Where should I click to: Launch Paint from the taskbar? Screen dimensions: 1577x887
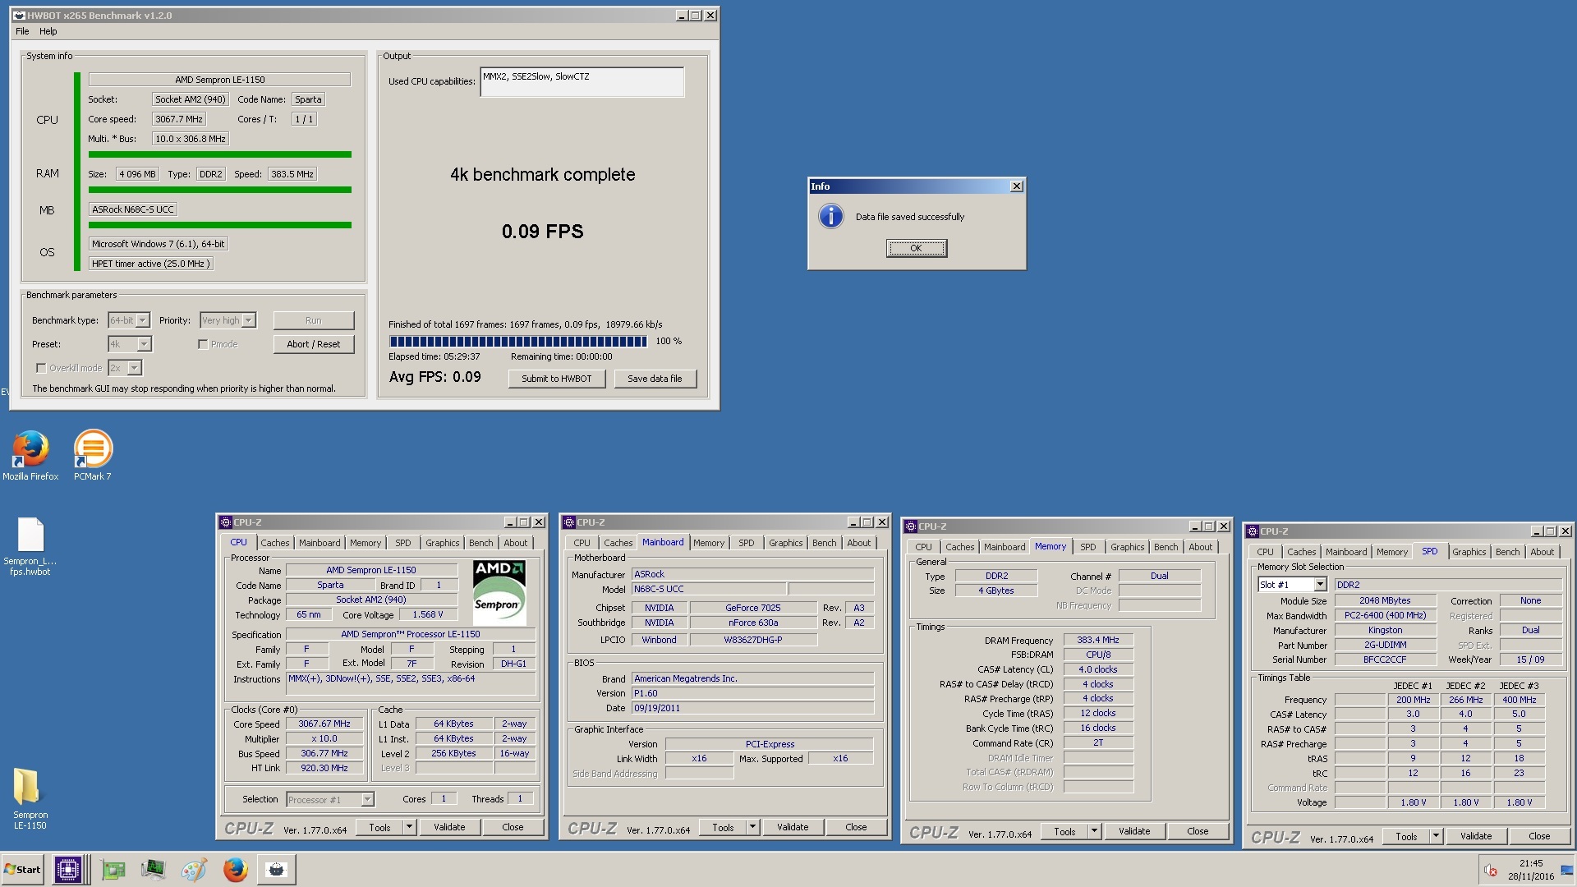pyautogui.click(x=194, y=869)
